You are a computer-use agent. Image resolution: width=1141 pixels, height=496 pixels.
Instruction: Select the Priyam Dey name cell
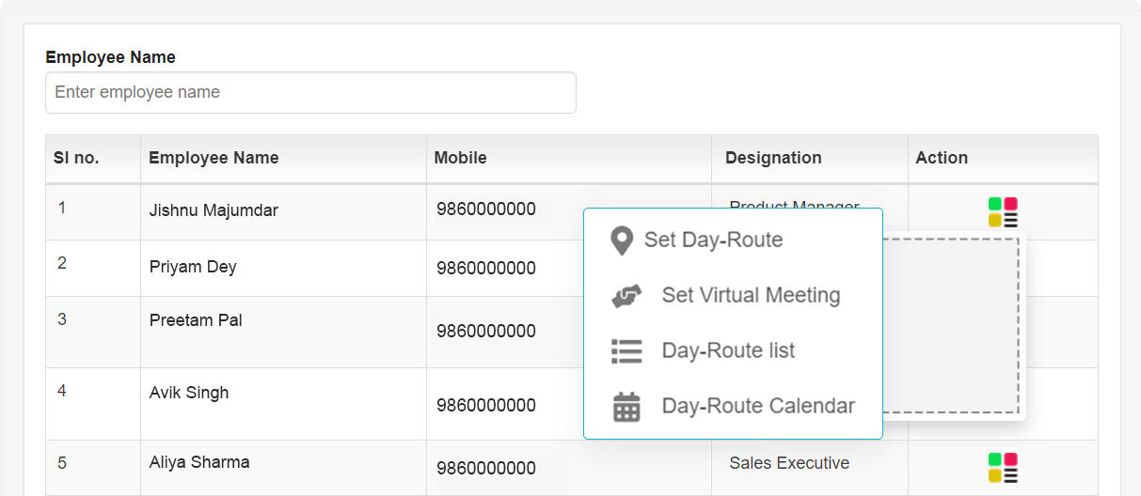click(193, 267)
